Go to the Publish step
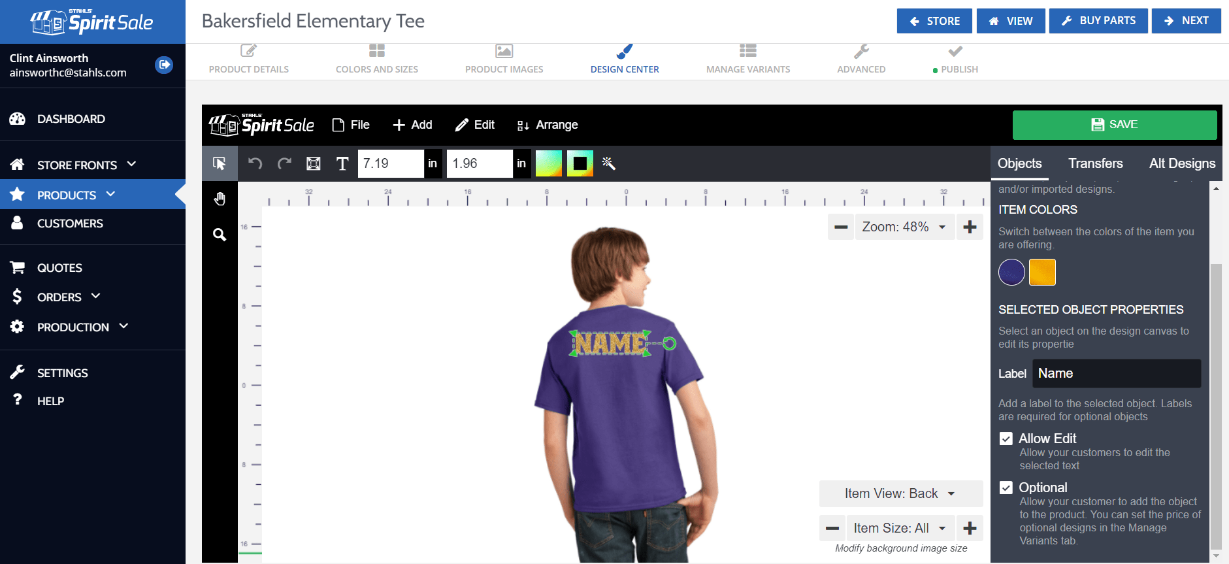Image resolution: width=1229 pixels, height=564 pixels. pos(955,59)
